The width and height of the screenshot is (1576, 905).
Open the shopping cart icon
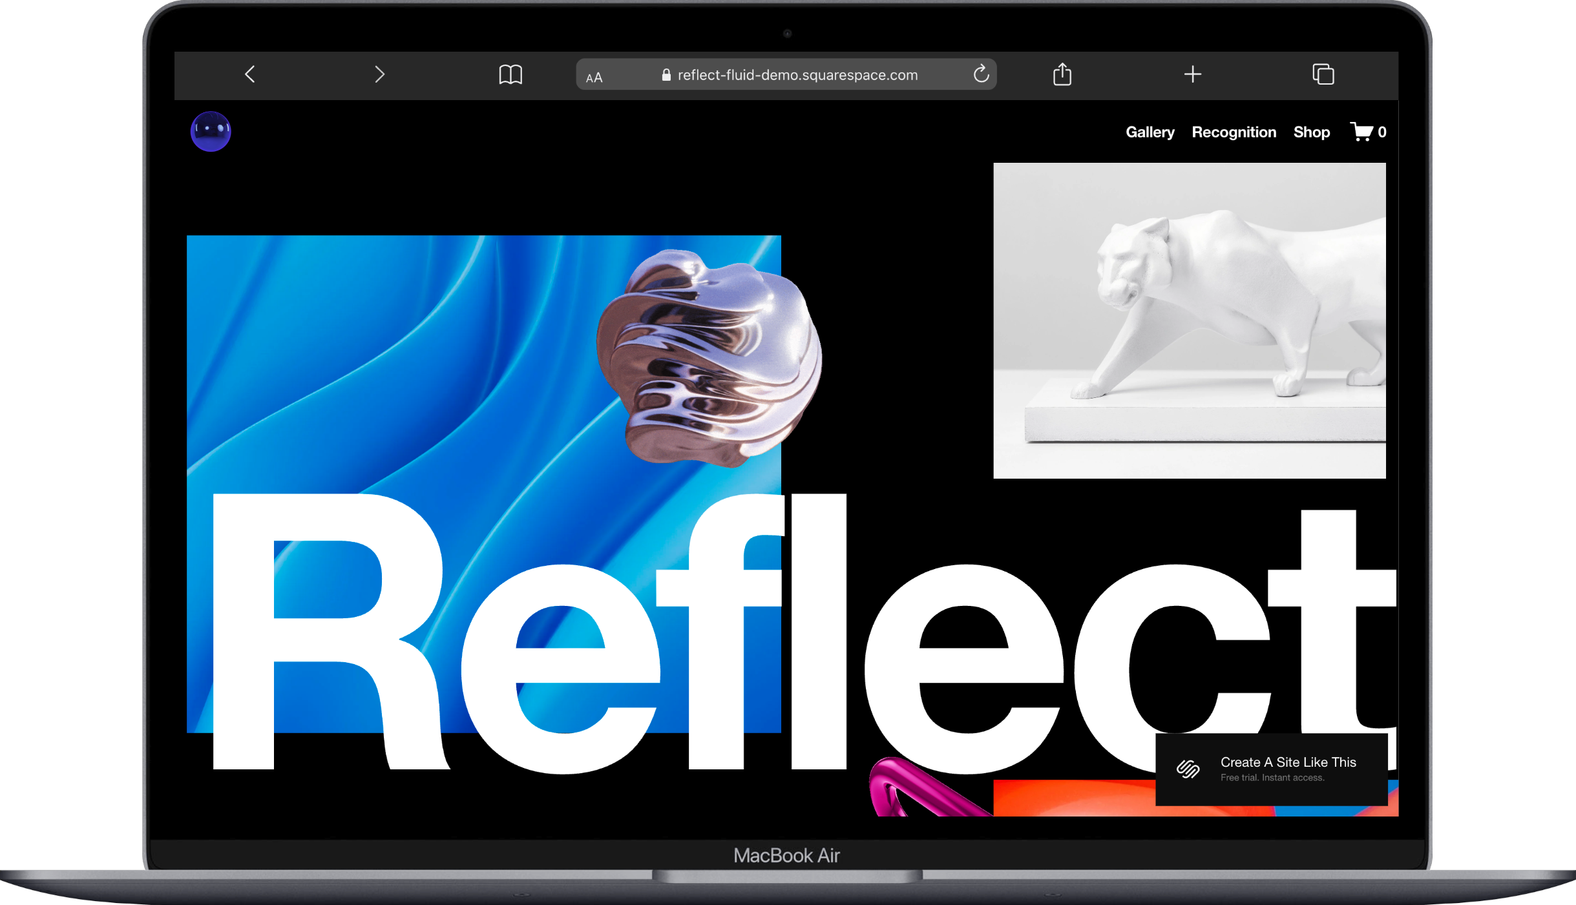tap(1362, 132)
